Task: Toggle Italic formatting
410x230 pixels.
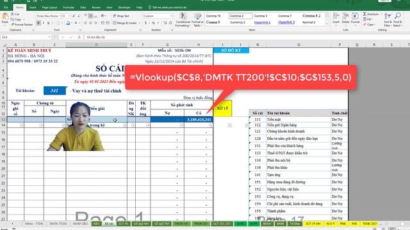Action: click(x=44, y=23)
